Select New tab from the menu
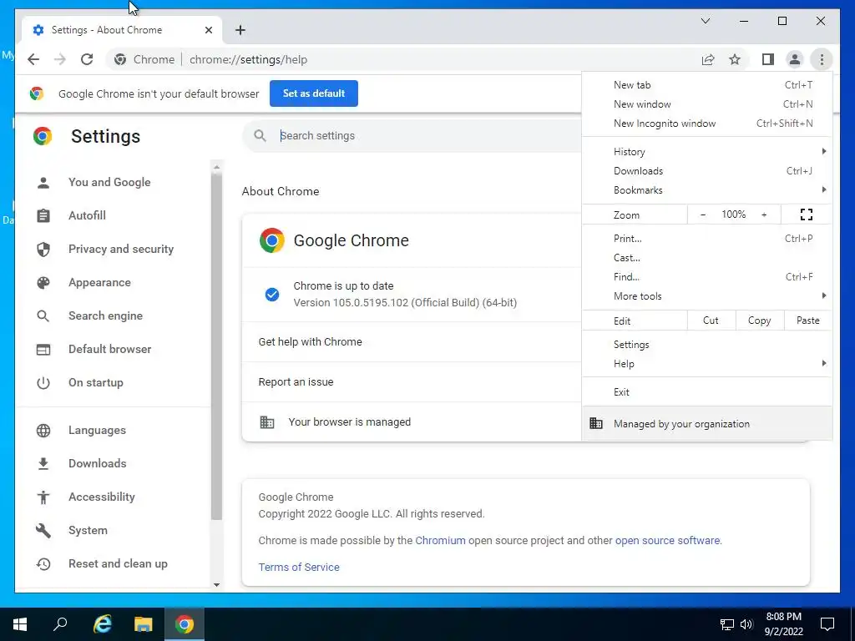The width and height of the screenshot is (855, 641). click(706, 85)
